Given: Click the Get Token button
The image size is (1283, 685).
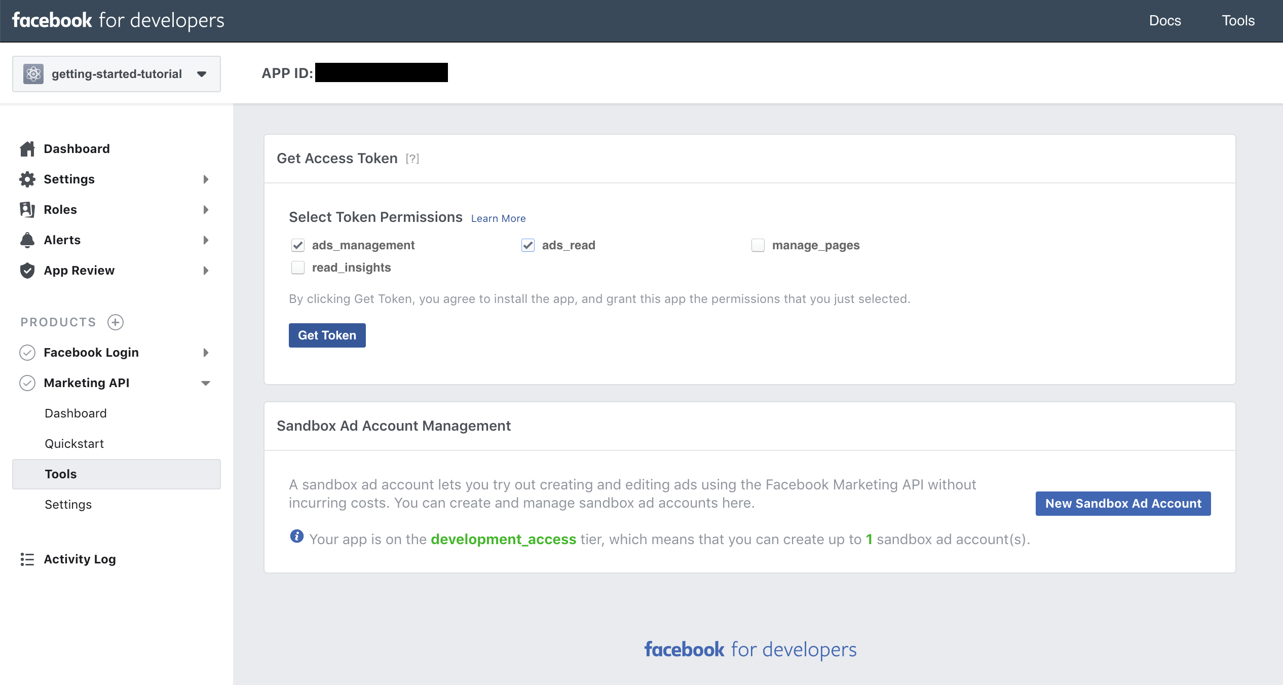Looking at the screenshot, I should click(x=327, y=334).
